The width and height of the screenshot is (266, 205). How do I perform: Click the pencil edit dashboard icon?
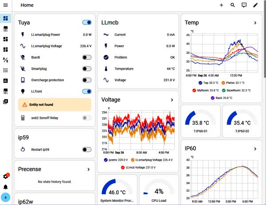click(255, 5)
